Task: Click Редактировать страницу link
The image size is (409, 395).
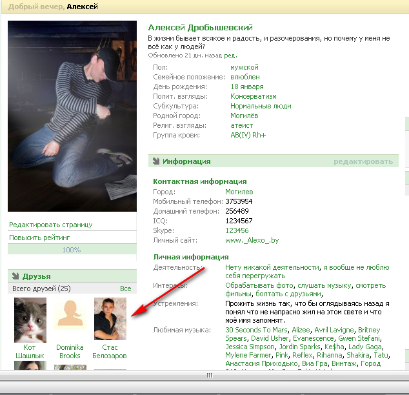Action: point(51,225)
